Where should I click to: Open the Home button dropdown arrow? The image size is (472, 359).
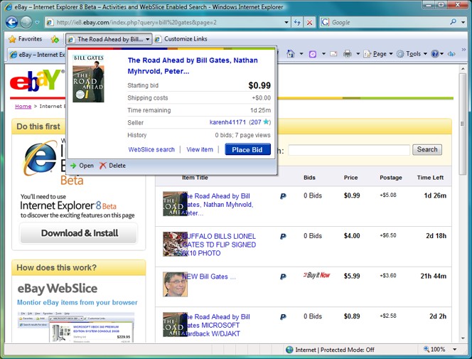(x=301, y=54)
